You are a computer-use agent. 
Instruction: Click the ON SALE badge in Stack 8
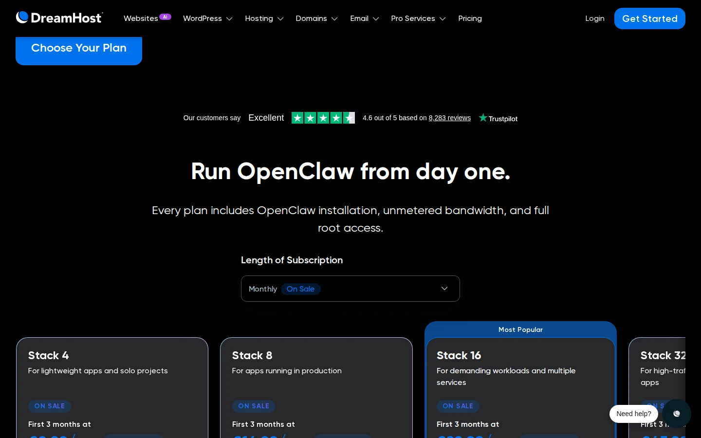pos(254,406)
